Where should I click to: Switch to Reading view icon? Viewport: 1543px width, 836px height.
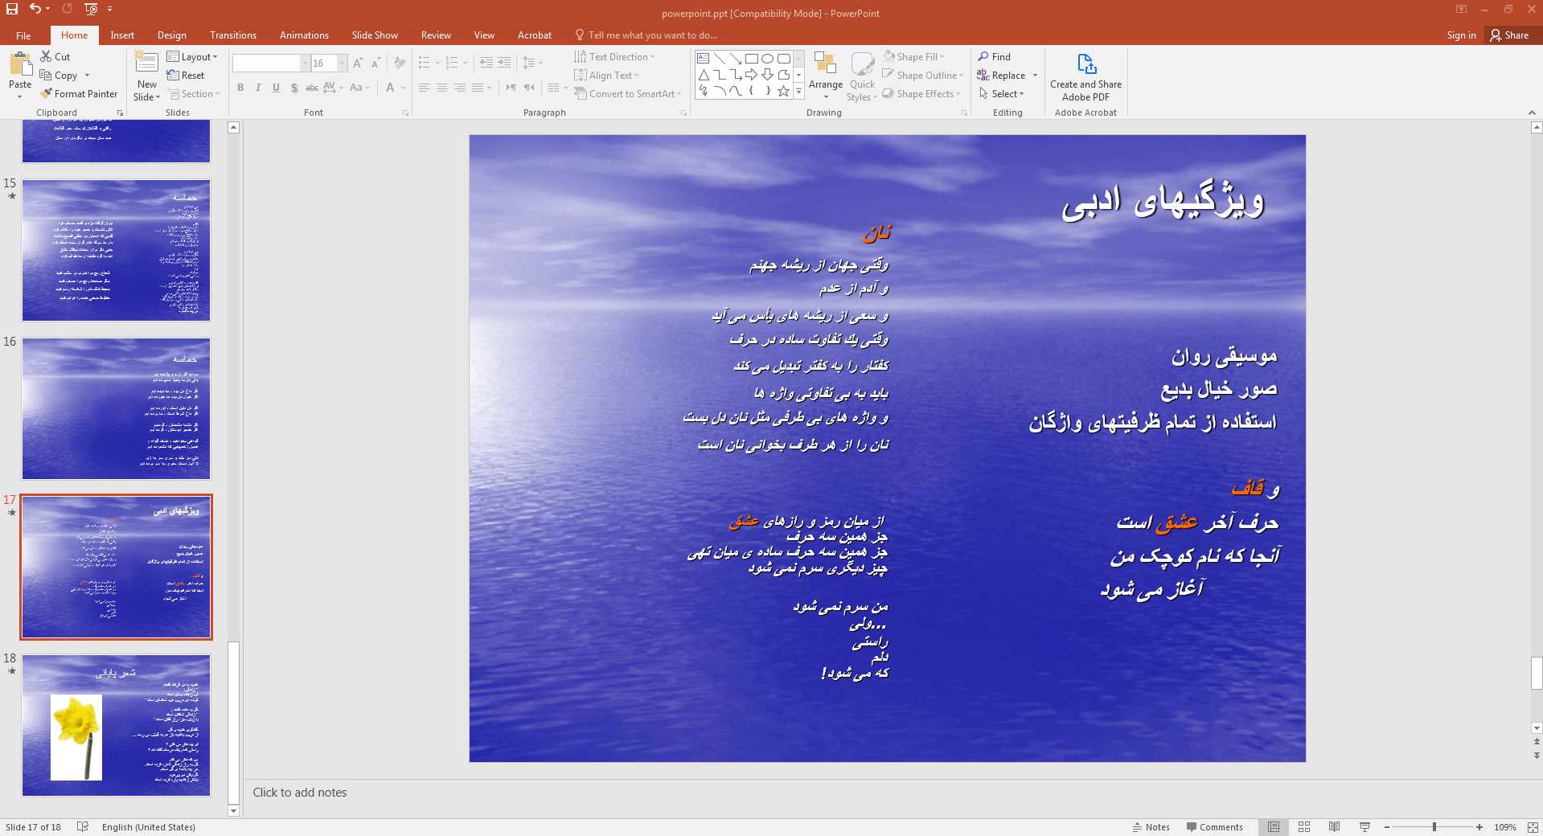1334,827
